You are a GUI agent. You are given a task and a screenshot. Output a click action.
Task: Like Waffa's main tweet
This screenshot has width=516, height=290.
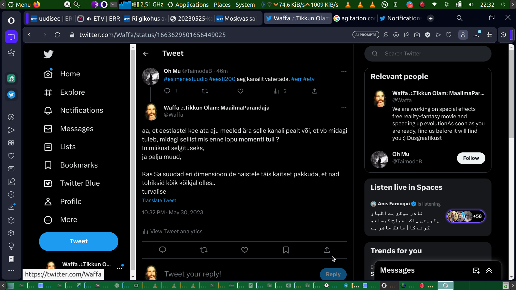tap(245, 250)
